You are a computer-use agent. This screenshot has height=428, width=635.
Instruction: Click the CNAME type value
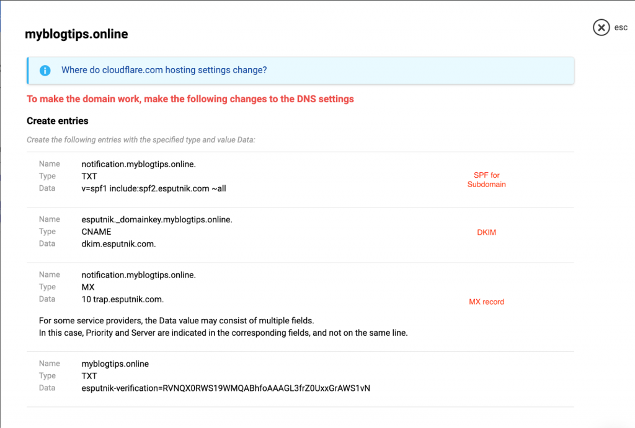click(96, 232)
